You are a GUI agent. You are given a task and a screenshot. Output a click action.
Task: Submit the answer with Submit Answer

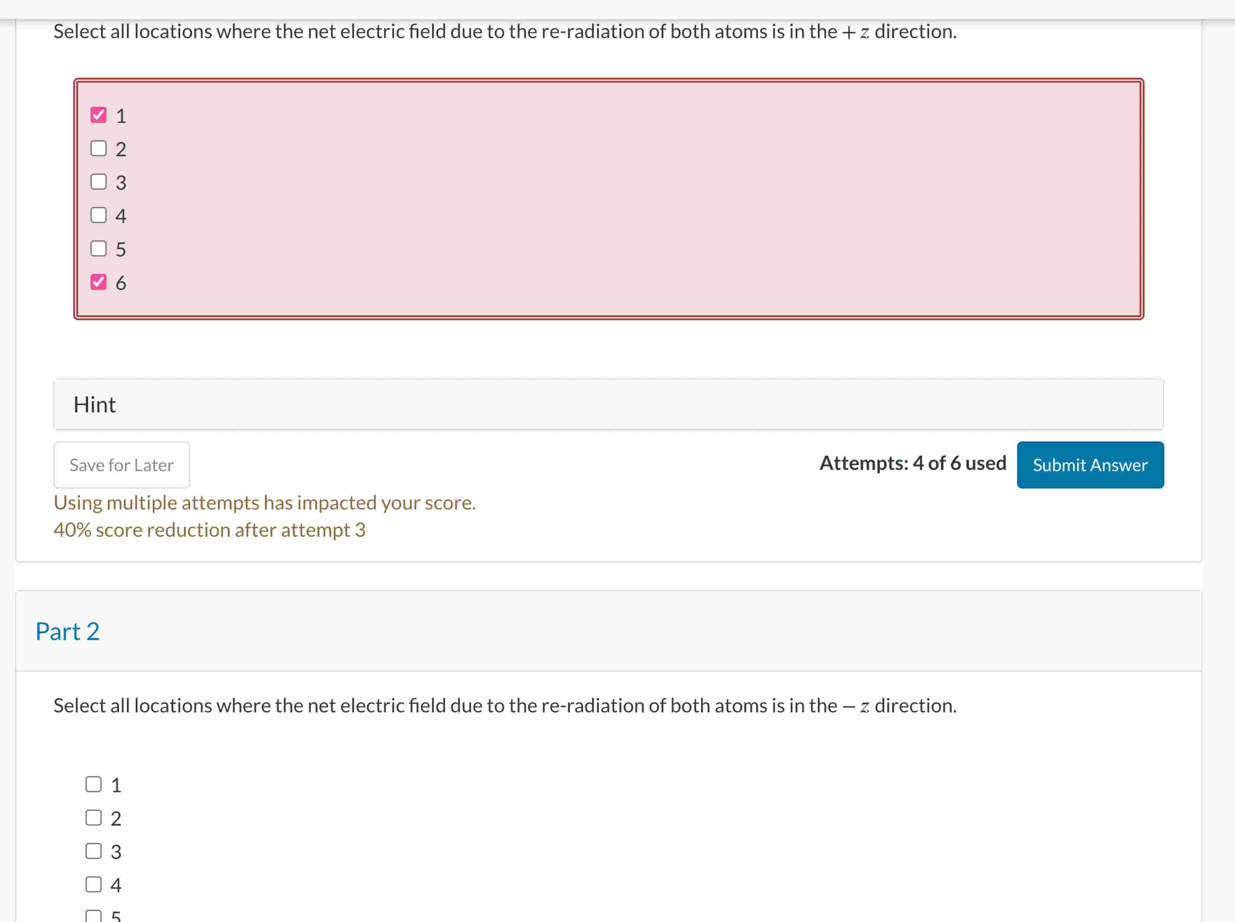pyautogui.click(x=1090, y=465)
